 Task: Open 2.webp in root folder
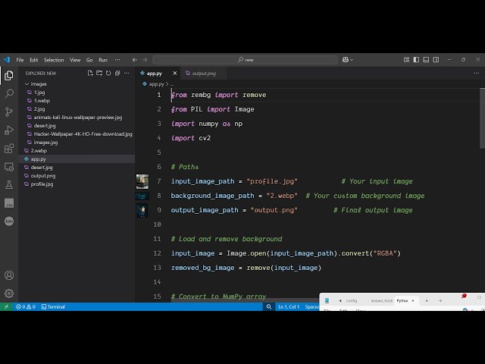[39, 151]
